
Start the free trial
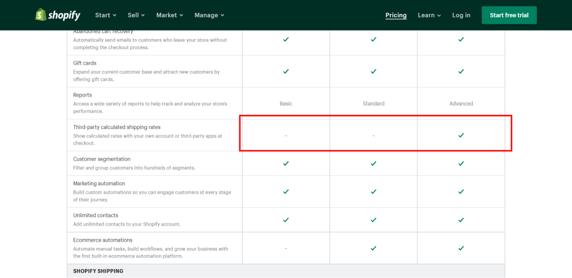pyautogui.click(x=509, y=15)
